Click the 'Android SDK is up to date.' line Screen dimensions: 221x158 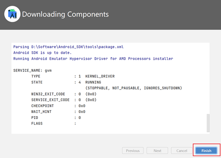click(x=42, y=53)
